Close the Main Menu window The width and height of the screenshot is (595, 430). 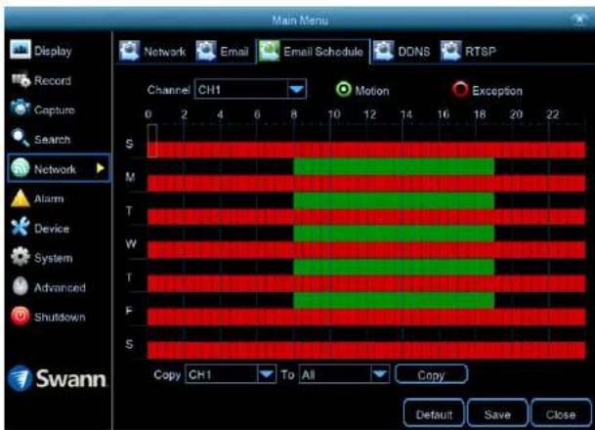tap(579, 19)
